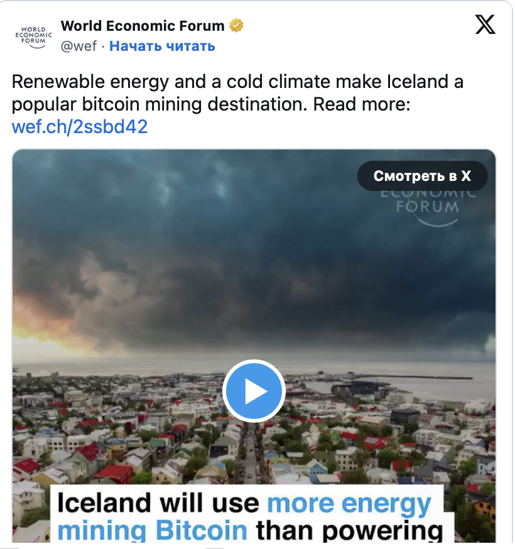Open the "World Economic Forum" account name
The height and width of the screenshot is (549, 515).
[143, 26]
